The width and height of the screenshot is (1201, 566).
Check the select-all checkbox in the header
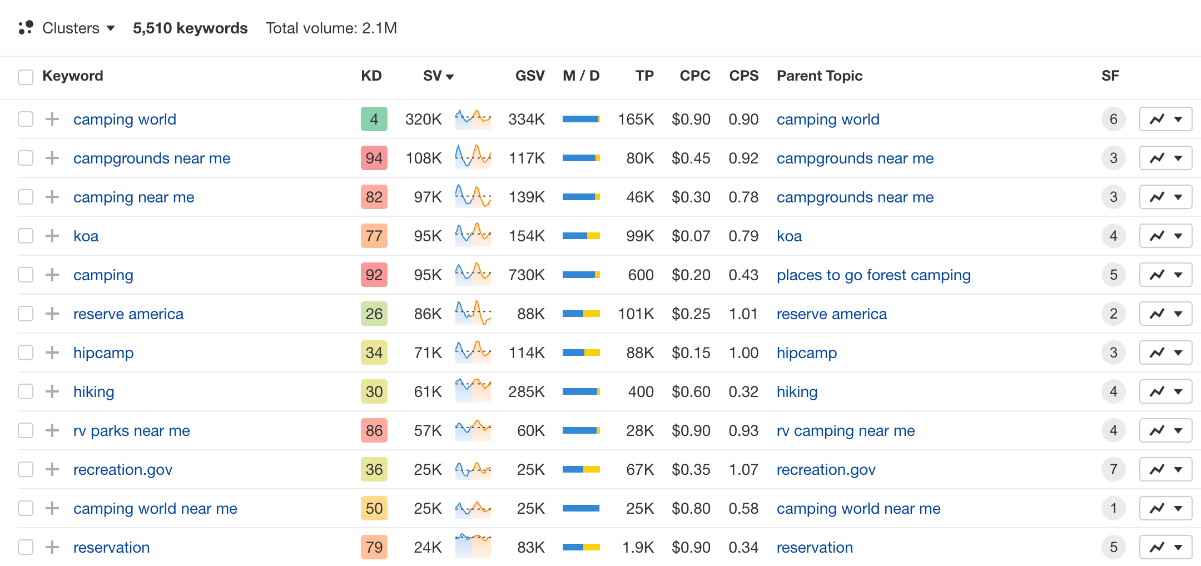coord(26,77)
